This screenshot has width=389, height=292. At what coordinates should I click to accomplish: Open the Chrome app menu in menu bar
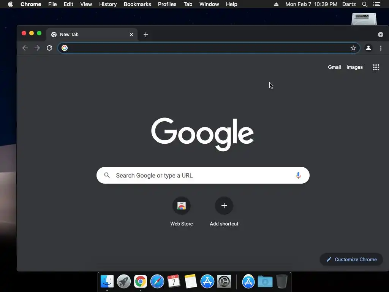[x=31, y=4]
